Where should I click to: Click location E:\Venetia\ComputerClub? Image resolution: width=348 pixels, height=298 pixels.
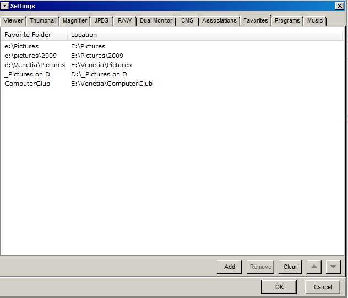pos(112,84)
